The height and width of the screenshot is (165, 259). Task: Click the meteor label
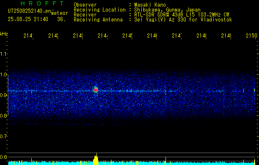[60, 13]
